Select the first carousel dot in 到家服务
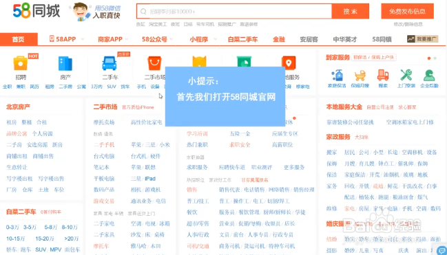 429,58
